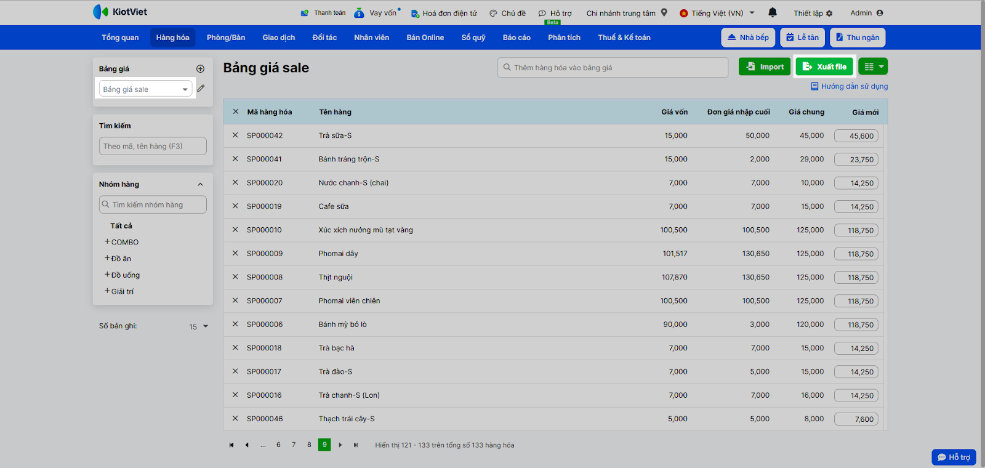Open Vay vốn loan shortcut
Image resolution: width=985 pixels, height=468 pixels.
[377, 13]
